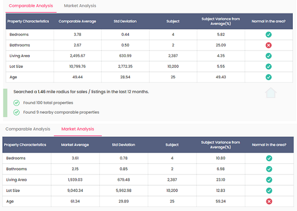This screenshot has width=297, height=211.
Task: Click Subject Variance header in market table
Action: [220, 145]
